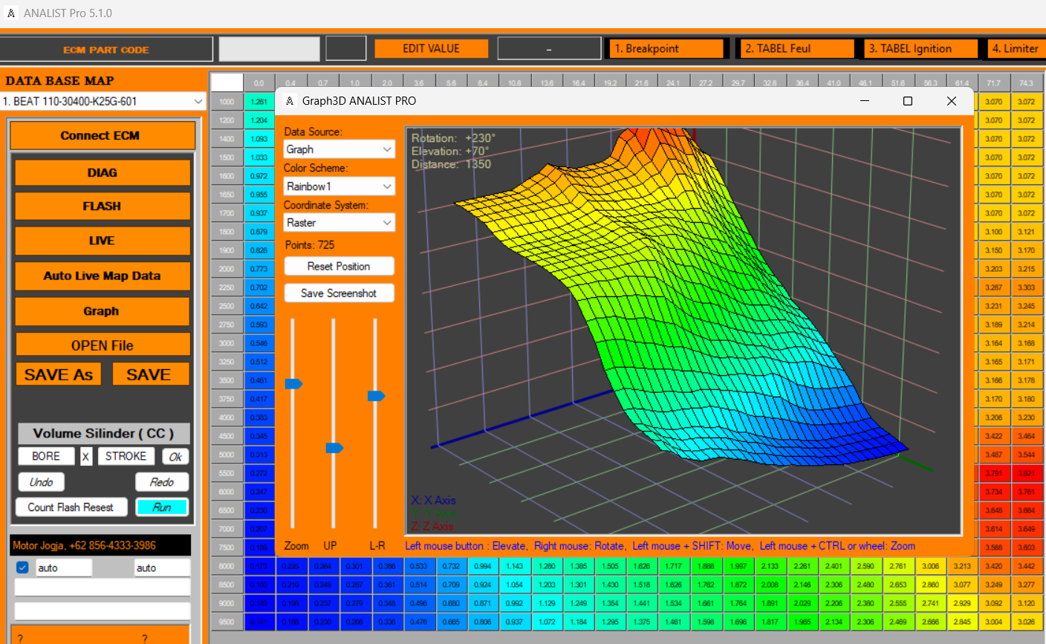Image resolution: width=1046 pixels, height=644 pixels.
Task: Minimize the Graph3D ANALIST PRO window
Action: pyautogui.click(x=865, y=101)
